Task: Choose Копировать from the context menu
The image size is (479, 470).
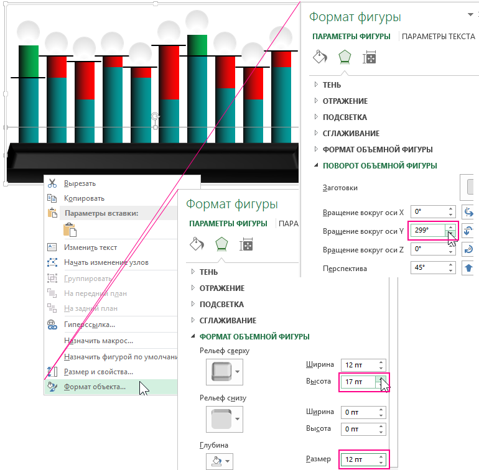Action: tap(84, 198)
